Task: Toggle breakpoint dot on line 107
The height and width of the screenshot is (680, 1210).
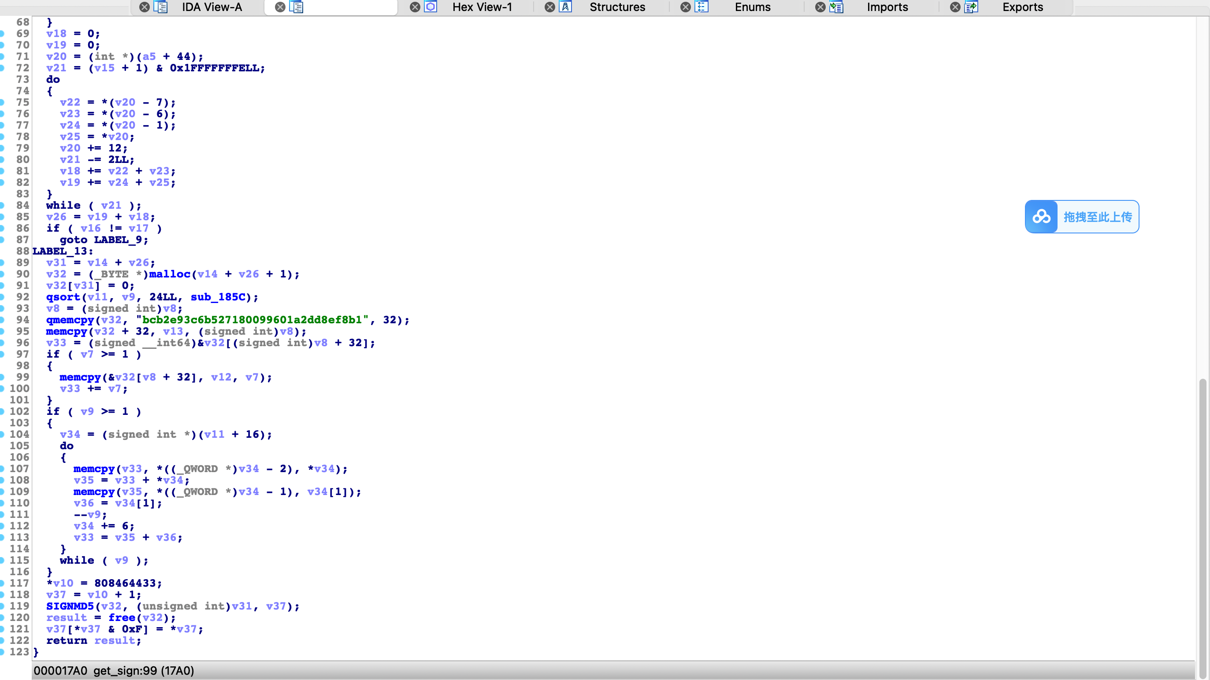Action: pos(2,469)
